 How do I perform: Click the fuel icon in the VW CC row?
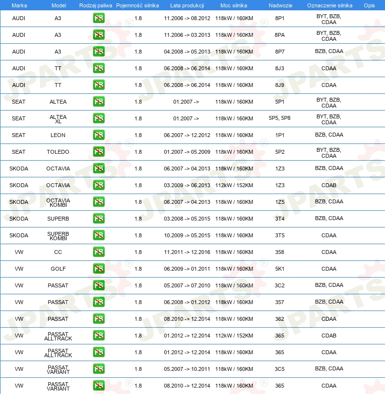coord(98,252)
